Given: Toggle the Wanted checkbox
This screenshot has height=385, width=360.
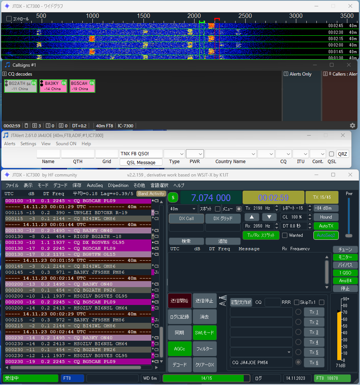Looking at the screenshot, I should 285,235.
